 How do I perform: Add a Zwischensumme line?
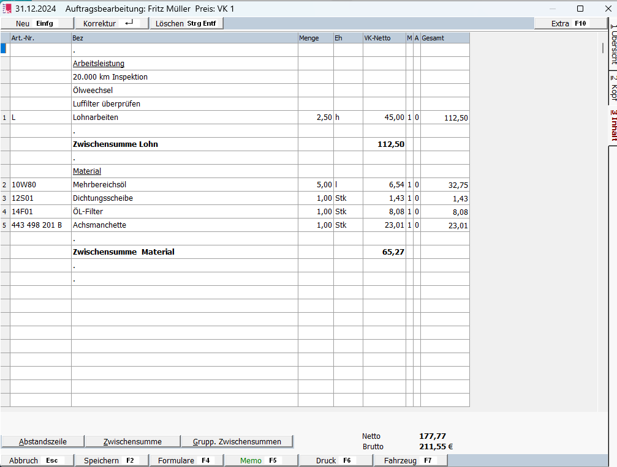click(132, 441)
